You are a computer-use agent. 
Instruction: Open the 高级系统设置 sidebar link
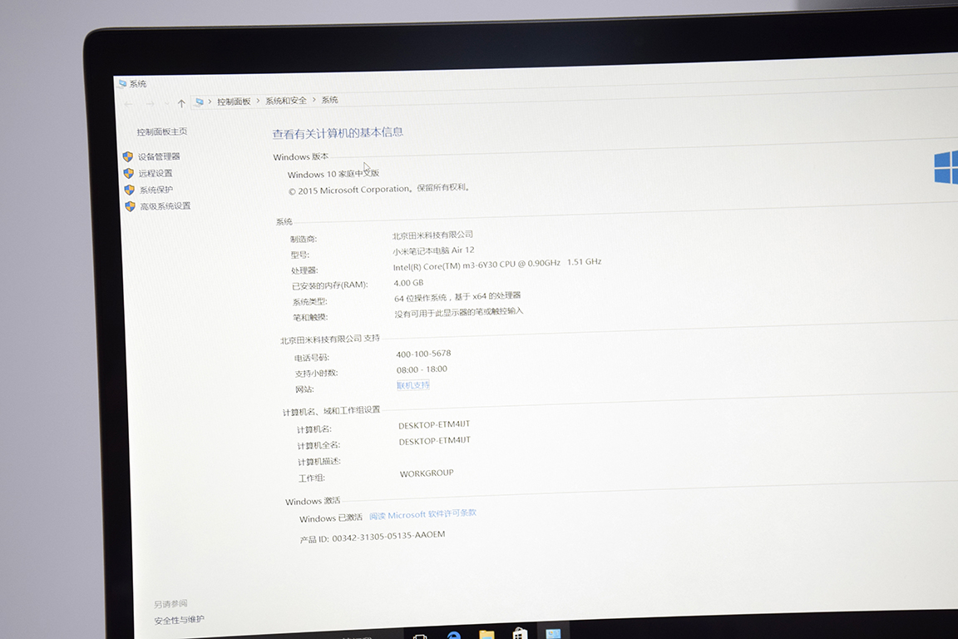point(165,206)
